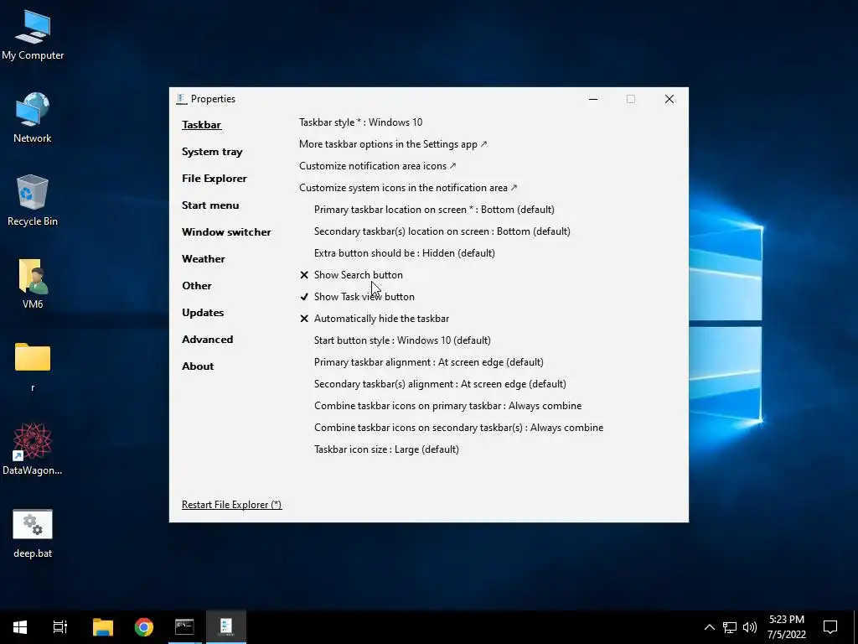Open Task View from the taskbar

(x=60, y=626)
